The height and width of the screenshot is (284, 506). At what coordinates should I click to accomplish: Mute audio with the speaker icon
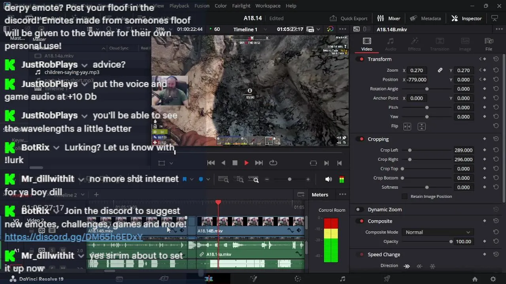(328, 179)
